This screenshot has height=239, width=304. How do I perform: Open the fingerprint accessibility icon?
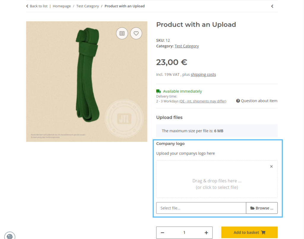(x=10, y=236)
